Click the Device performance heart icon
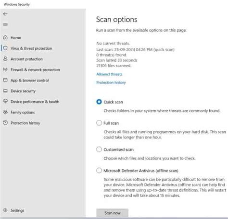Image resolution: width=228 pixels, height=219 pixels. click(x=5, y=102)
